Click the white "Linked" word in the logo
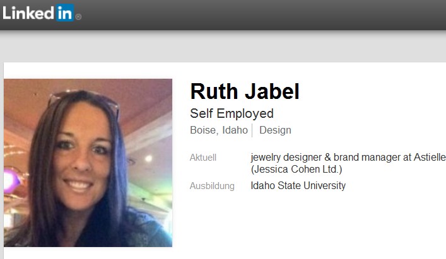The height and width of the screenshot is (259, 446). click(x=28, y=13)
